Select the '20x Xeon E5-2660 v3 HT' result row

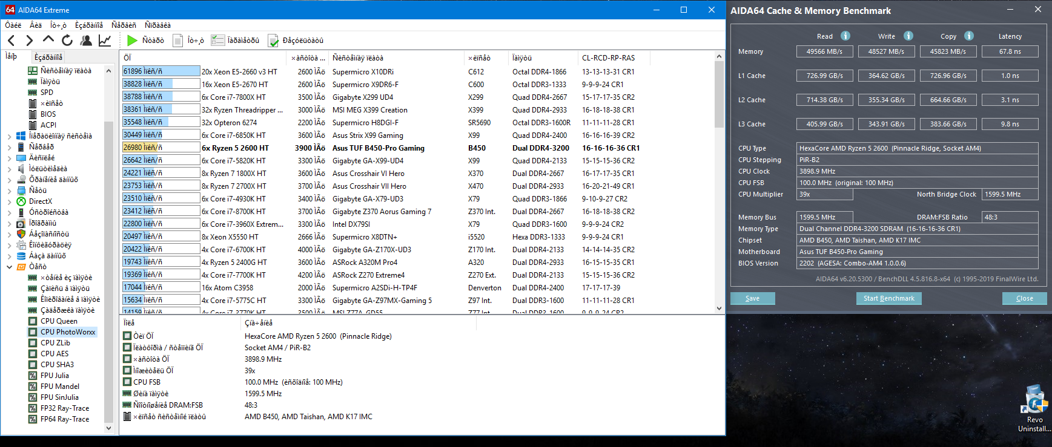tap(385, 71)
